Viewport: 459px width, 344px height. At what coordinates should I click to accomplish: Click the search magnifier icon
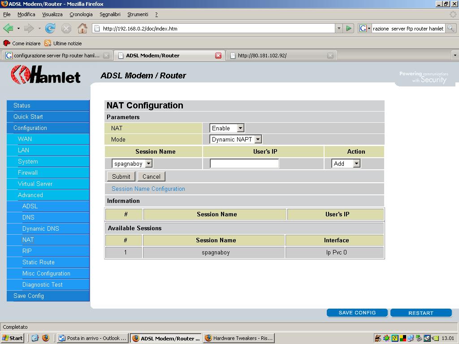[450, 28]
